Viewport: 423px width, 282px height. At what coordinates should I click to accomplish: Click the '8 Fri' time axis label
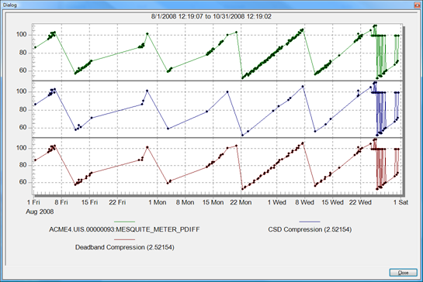click(x=61, y=202)
